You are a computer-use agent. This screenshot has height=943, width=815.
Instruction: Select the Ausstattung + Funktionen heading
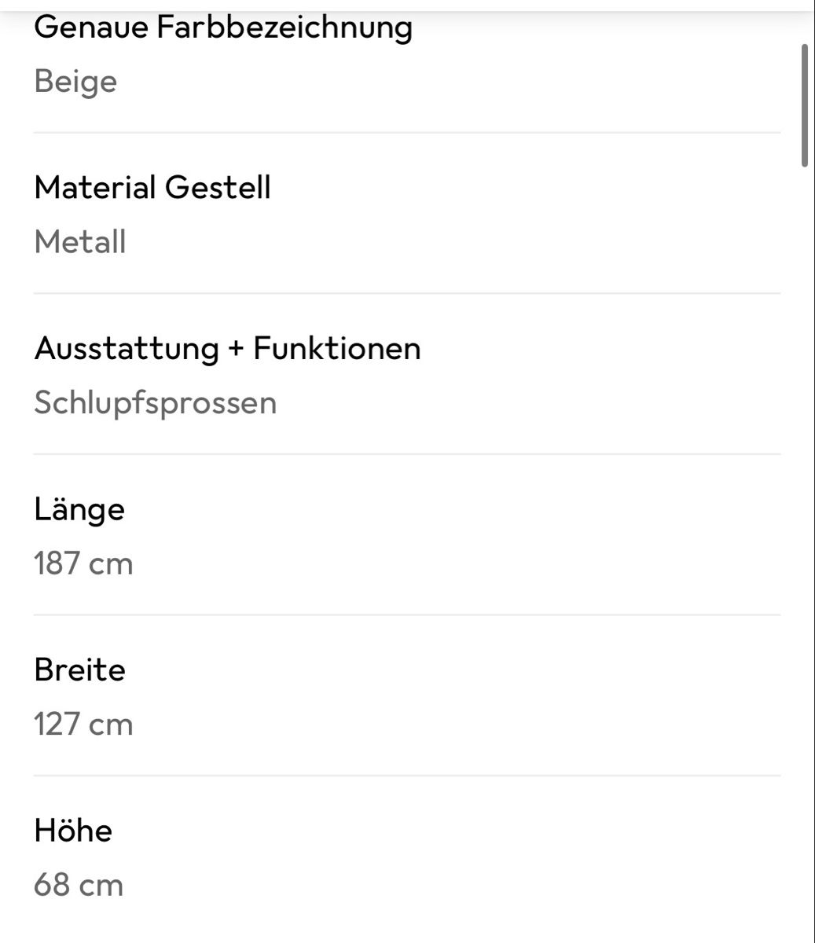(228, 348)
